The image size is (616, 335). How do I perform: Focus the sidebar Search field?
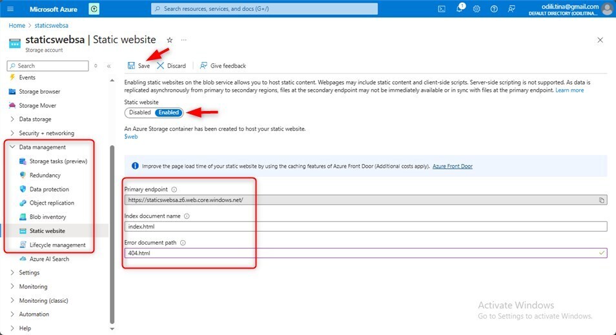[48, 66]
